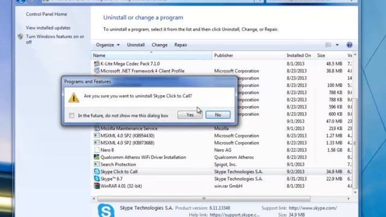386x217 pixels.
Task: Sort by the Publisher column header
Action: (x=248, y=55)
